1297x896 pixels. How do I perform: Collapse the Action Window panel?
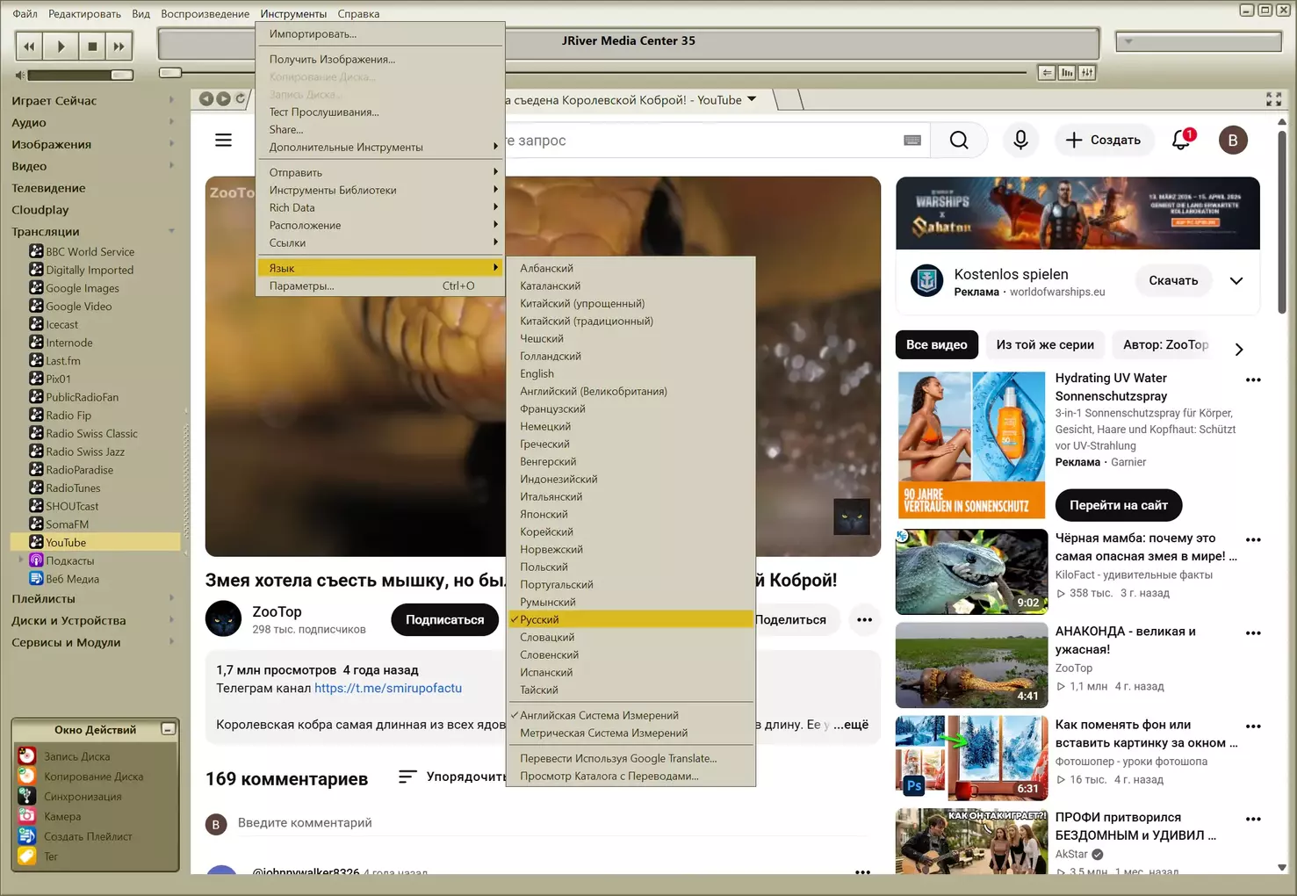click(168, 729)
